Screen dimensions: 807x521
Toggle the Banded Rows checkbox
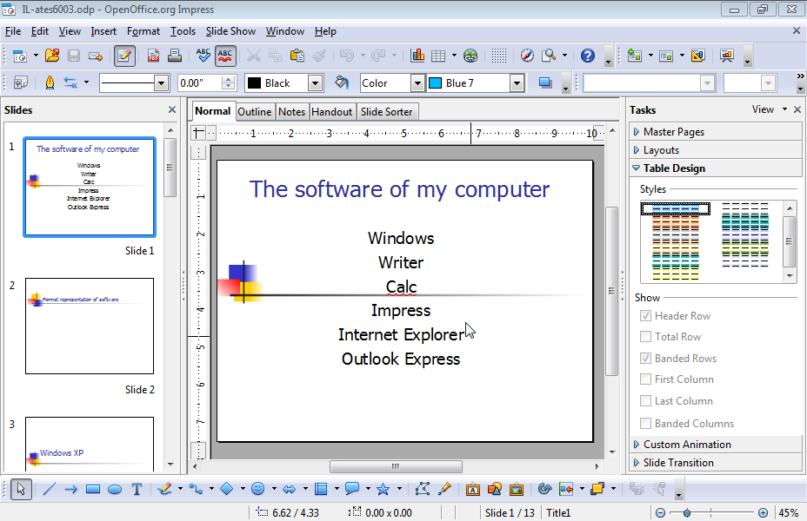[645, 358]
